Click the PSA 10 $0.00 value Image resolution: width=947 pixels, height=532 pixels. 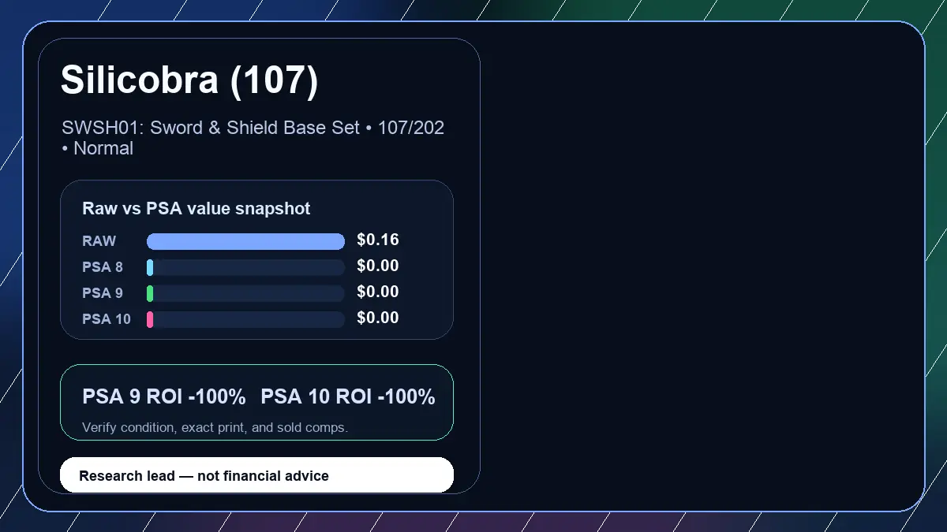[x=378, y=318]
